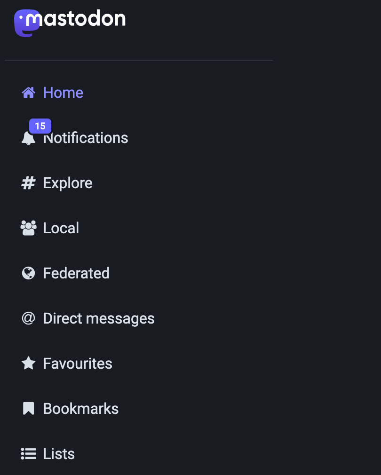Click the bell icon for notifications

(x=28, y=139)
